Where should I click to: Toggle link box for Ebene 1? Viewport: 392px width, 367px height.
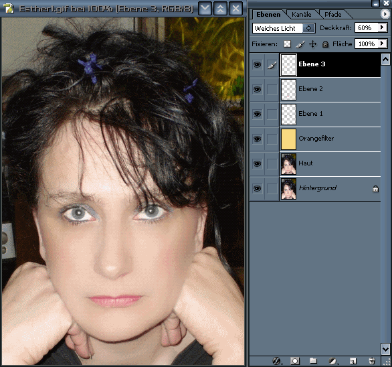click(272, 114)
